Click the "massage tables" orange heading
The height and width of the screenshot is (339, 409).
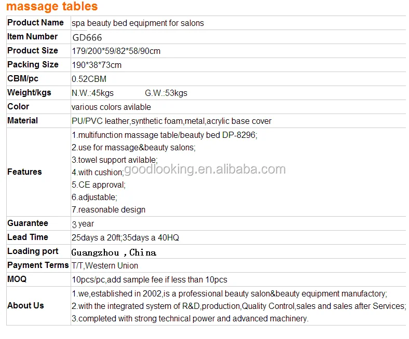[x=52, y=7]
